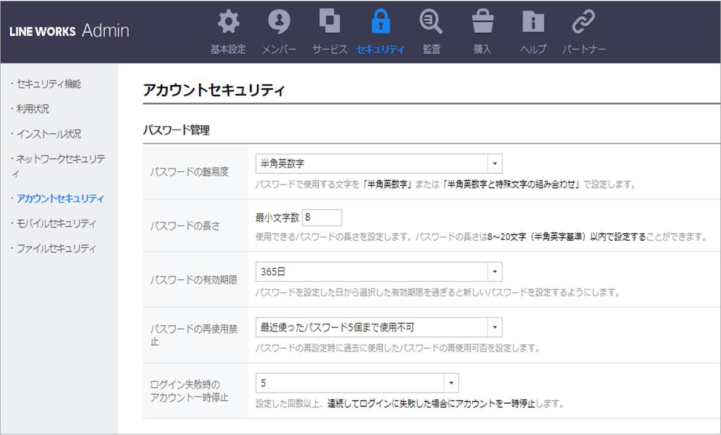
Task: Click the メンバー person icon
Action: [x=279, y=24]
